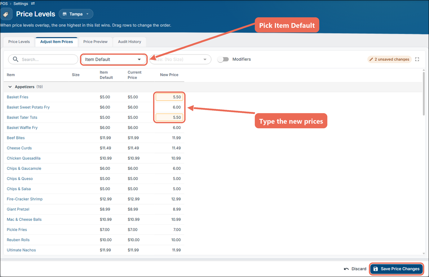This screenshot has width=429, height=277.
Task: Click the Save Price Changes floppy disk icon
Action: pyautogui.click(x=376, y=269)
